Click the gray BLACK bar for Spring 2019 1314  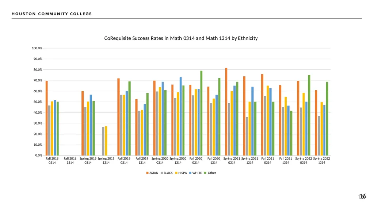click(103, 141)
